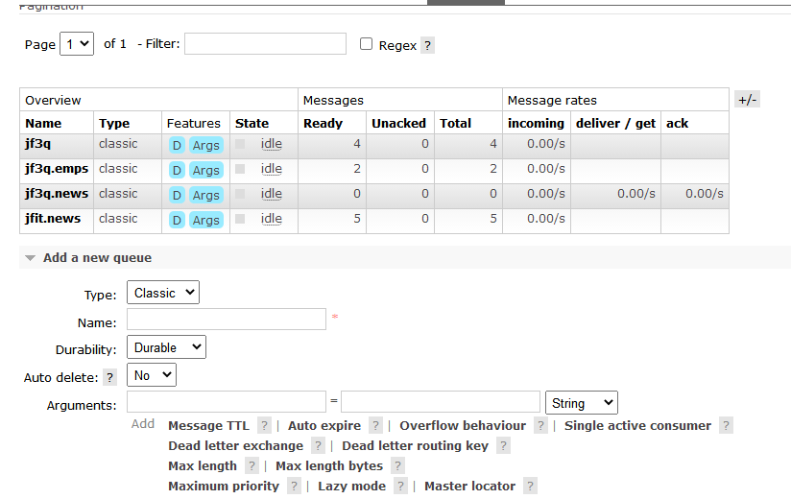This screenshot has width=791, height=499.
Task: Click the Args badge for jfit.news
Action: (x=205, y=221)
